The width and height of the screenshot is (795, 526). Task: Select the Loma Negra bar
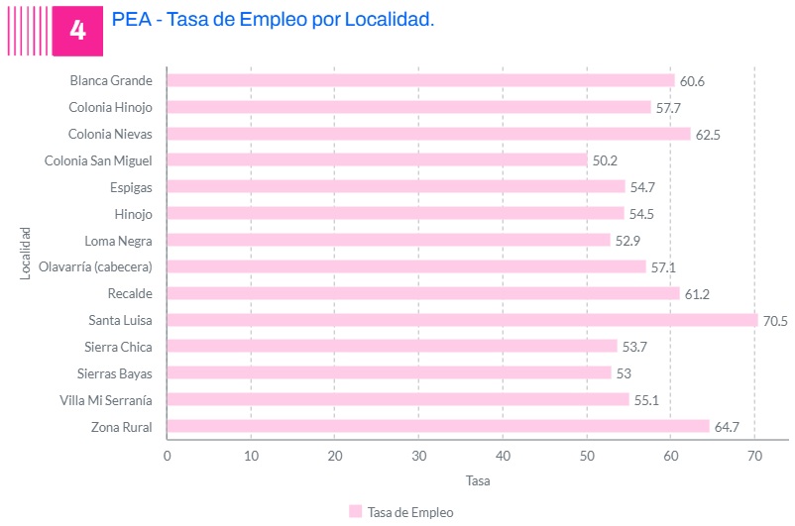click(x=389, y=240)
